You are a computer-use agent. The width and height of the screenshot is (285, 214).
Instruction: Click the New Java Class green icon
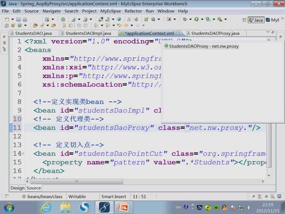click(x=20, y=25)
